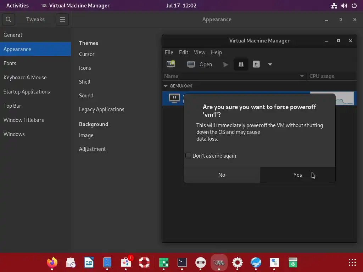Click the Icons theme row in Tweaks
The image size is (363, 272).
coord(85,68)
